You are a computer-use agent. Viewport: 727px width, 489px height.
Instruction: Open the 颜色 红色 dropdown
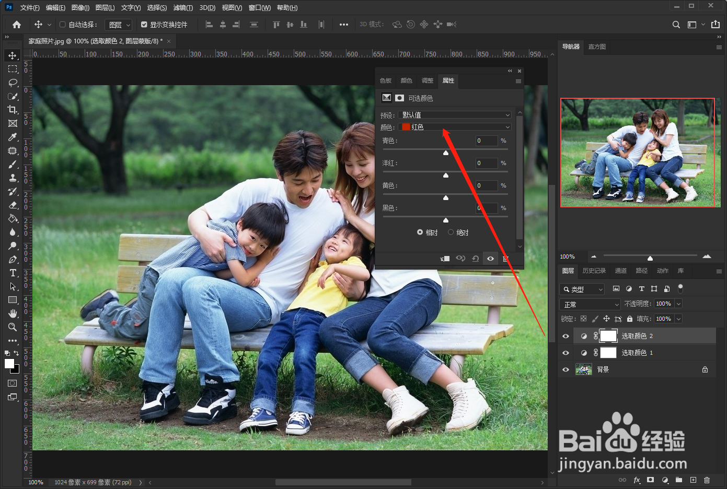[455, 127]
